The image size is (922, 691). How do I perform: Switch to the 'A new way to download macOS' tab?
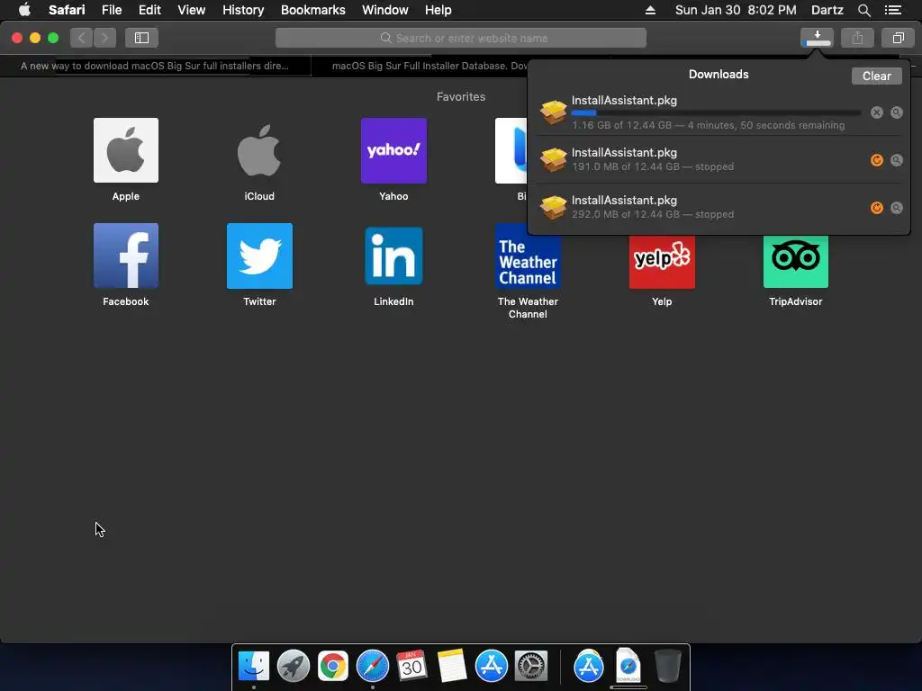point(155,66)
